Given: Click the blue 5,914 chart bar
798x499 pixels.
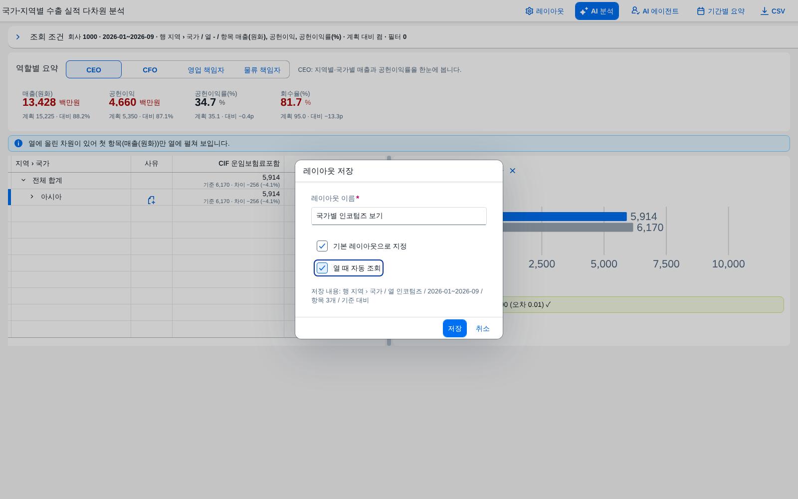Looking at the screenshot, I should (565, 217).
